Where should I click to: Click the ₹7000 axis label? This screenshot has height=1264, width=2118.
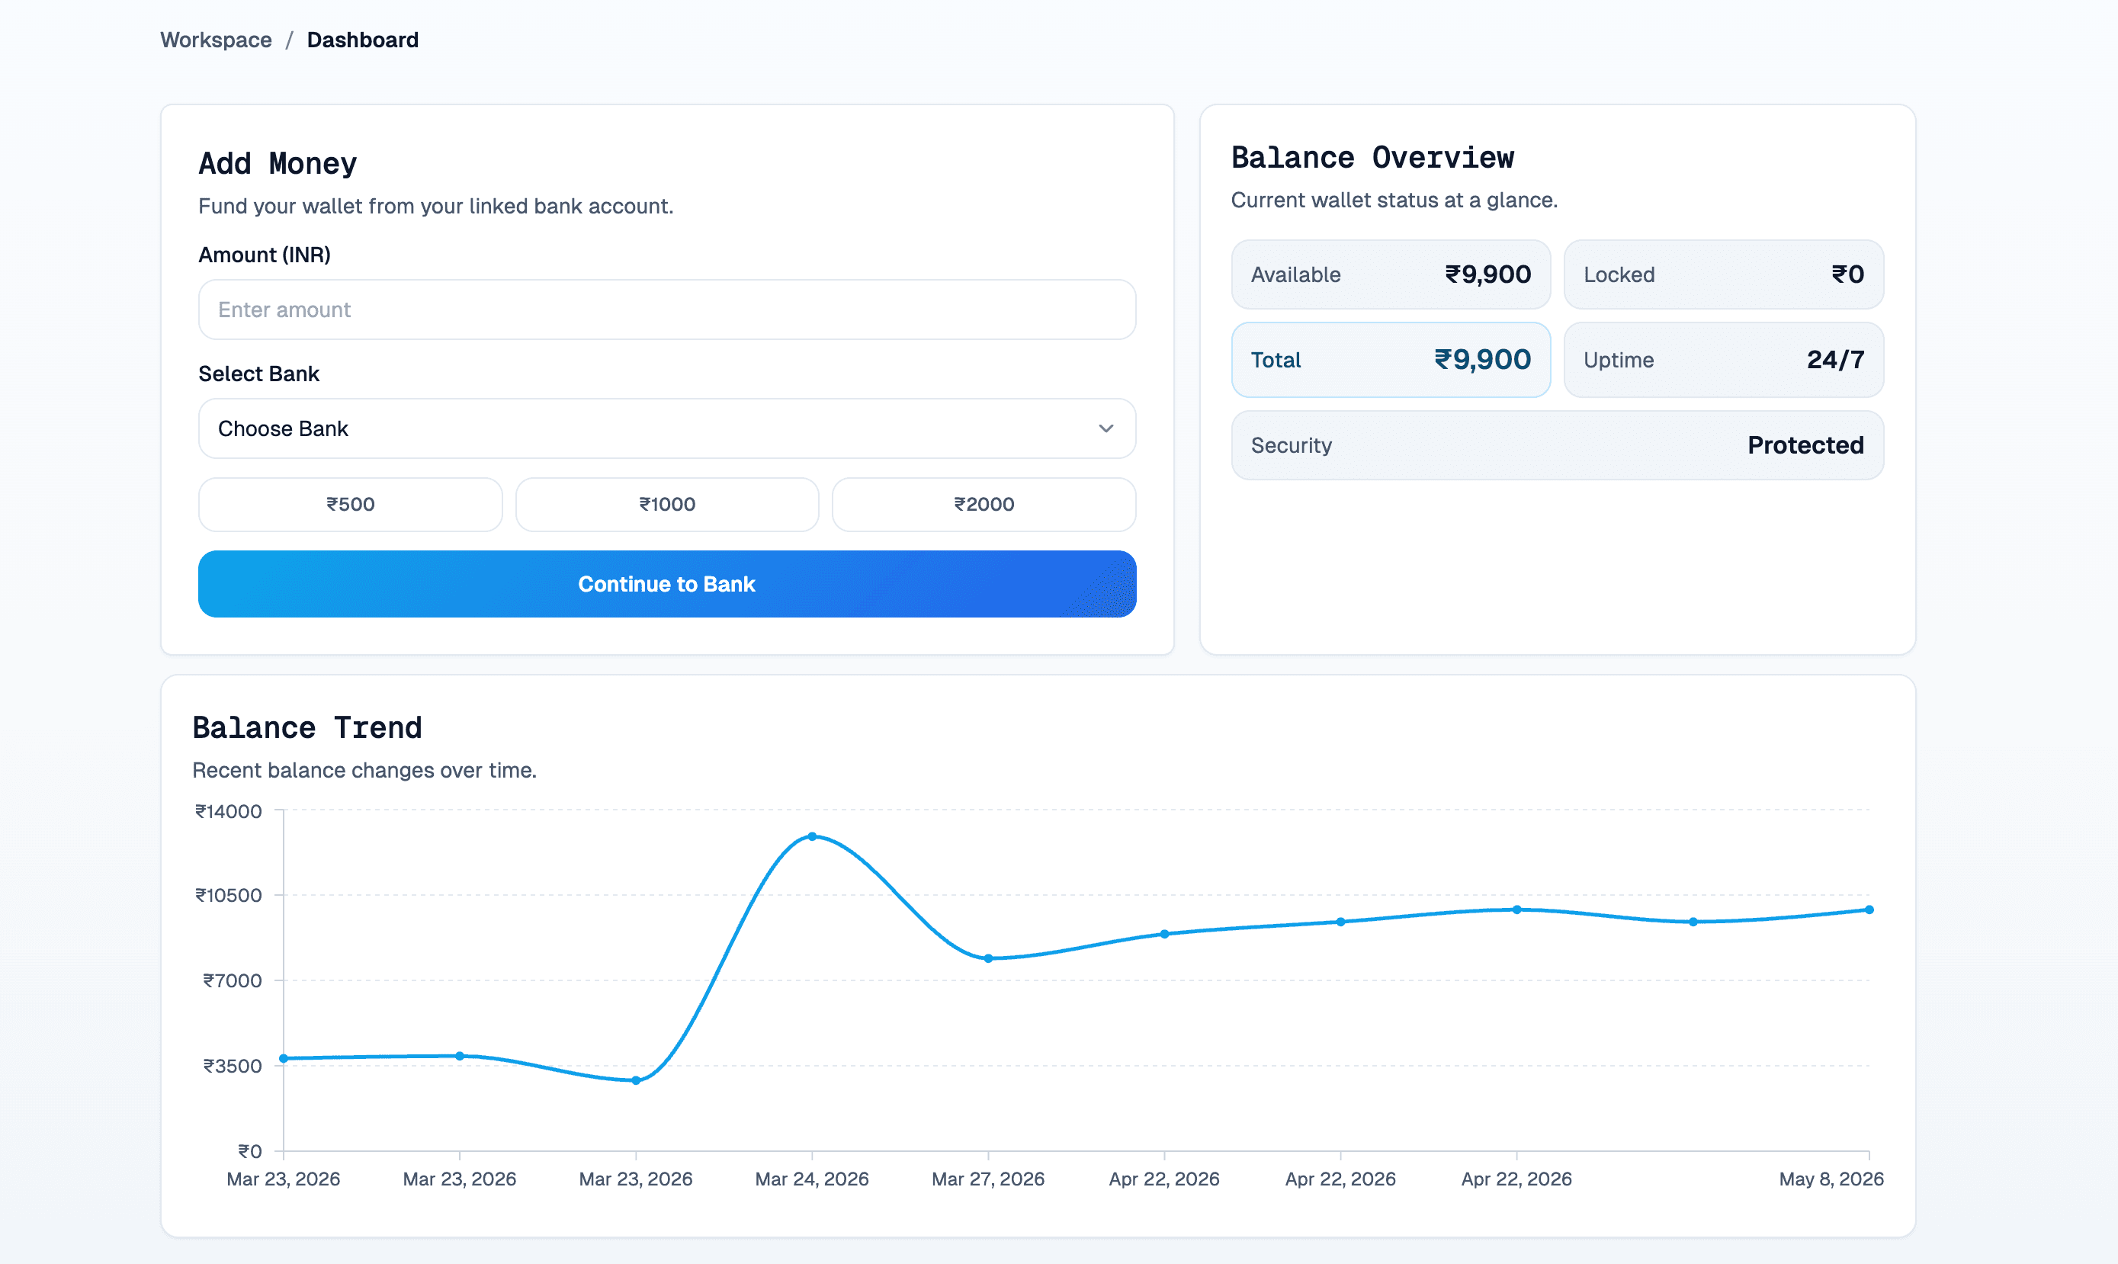[233, 980]
